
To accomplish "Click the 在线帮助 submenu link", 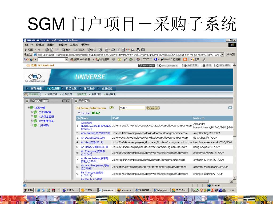I will point(111,94).
